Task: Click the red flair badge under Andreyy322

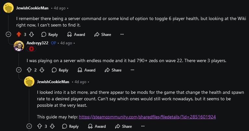Action: [x=31, y=49]
